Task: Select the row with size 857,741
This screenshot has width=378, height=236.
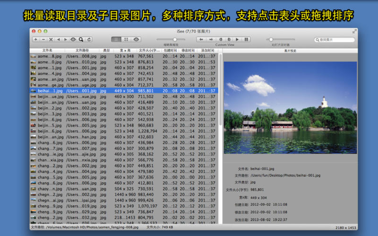Action: 124,79
